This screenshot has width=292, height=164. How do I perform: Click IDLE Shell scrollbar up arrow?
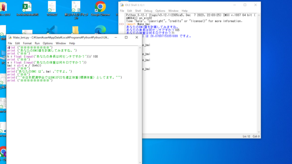[259, 15]
